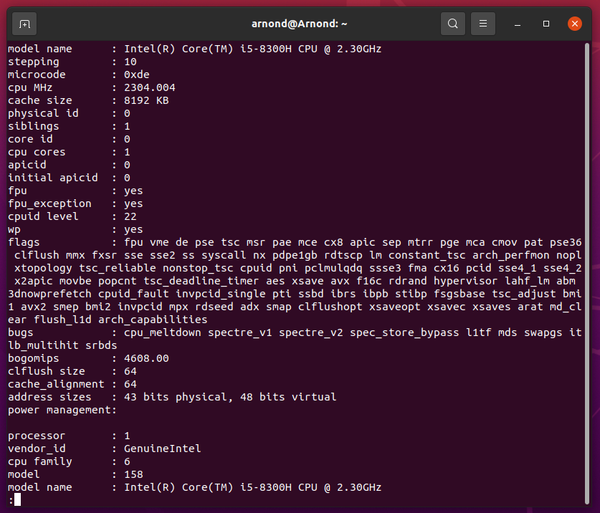This screenshot has height=513, width=600.
Task: Click the 'cache_alignment' label
Action: 56,384
